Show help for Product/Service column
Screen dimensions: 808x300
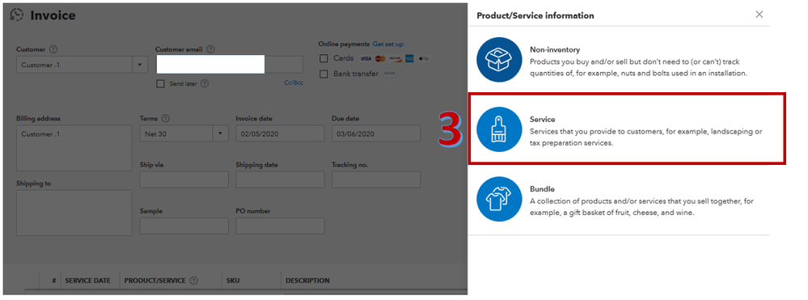click(194, 281)
